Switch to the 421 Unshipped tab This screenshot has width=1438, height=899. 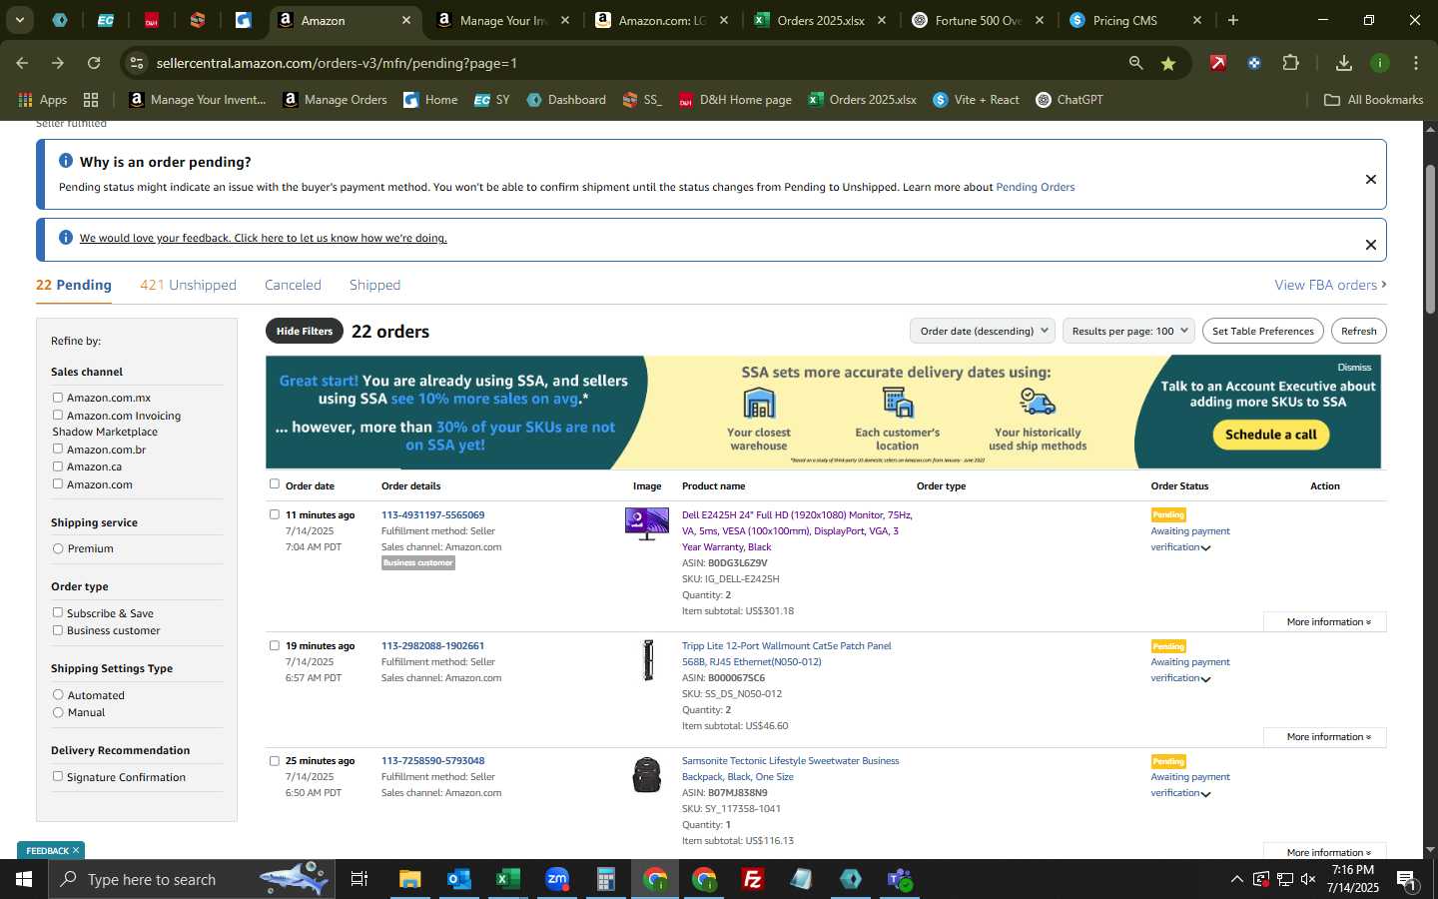coord(188,285)
